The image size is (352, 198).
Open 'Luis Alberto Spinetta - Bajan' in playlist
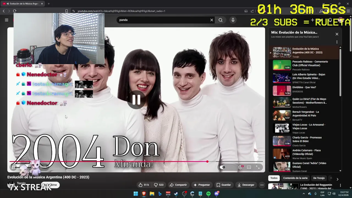(305, 78)
